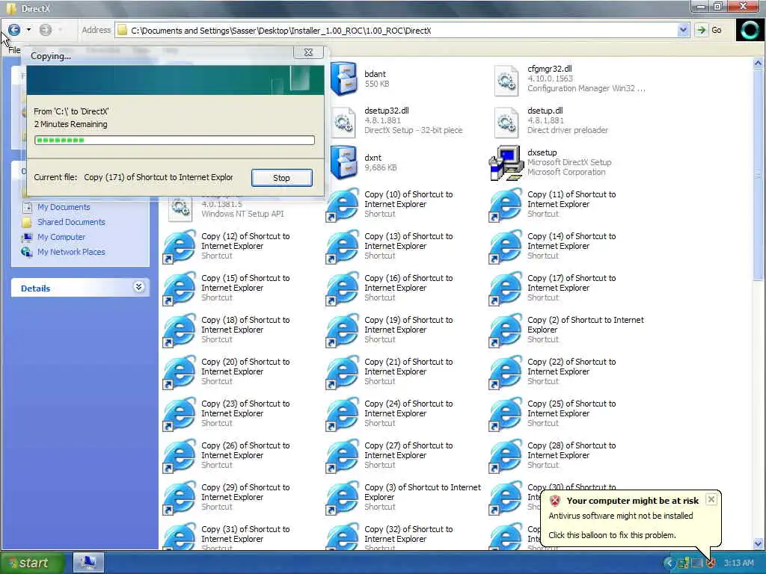Viewport: 766px width, 574px height.
Task: Select Copy (13) of Shortcut icon
Action: (343, 247)
